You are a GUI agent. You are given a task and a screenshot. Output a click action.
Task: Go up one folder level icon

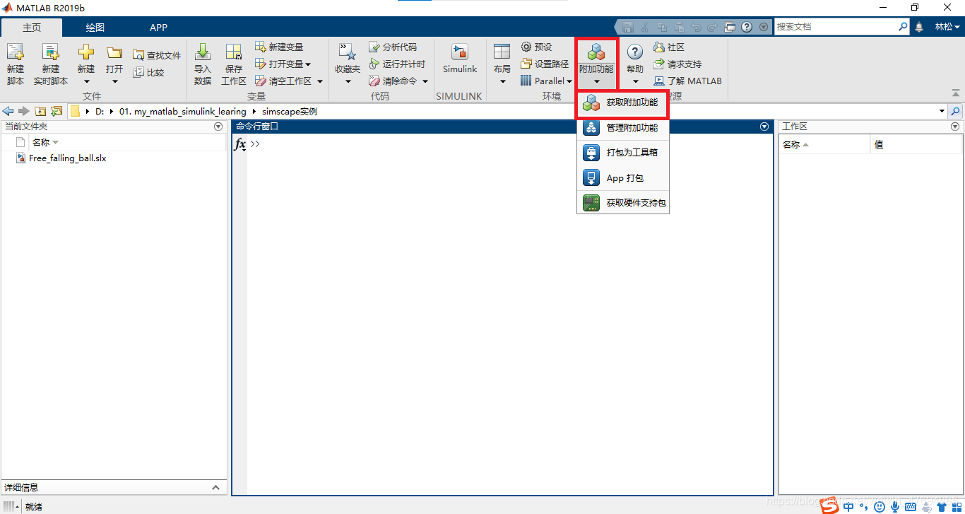tap(40, 111)
